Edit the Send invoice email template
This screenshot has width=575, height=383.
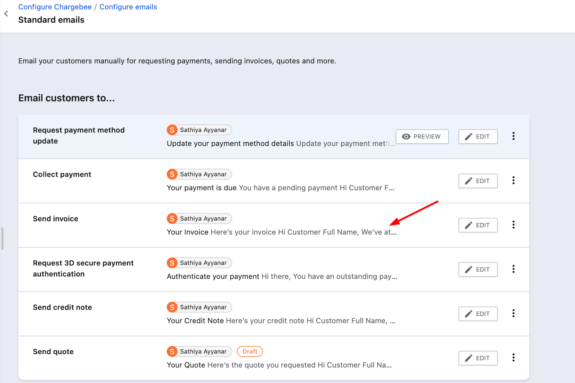(478, 225)
